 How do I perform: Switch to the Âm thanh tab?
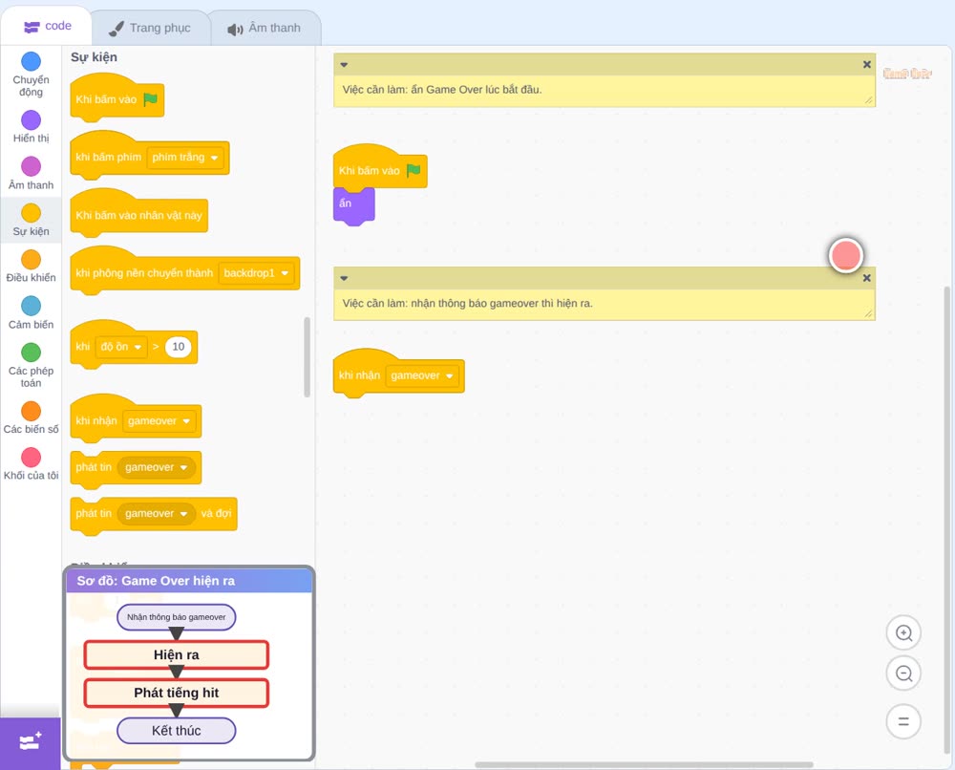point(265,28)
